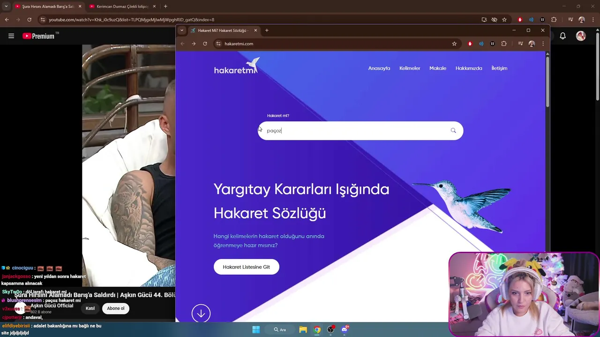Expand the tab search dropdown in hakaretmi window
Image resolution: width=600 pixels, height=337 pixels.
(x=182, y=30)
